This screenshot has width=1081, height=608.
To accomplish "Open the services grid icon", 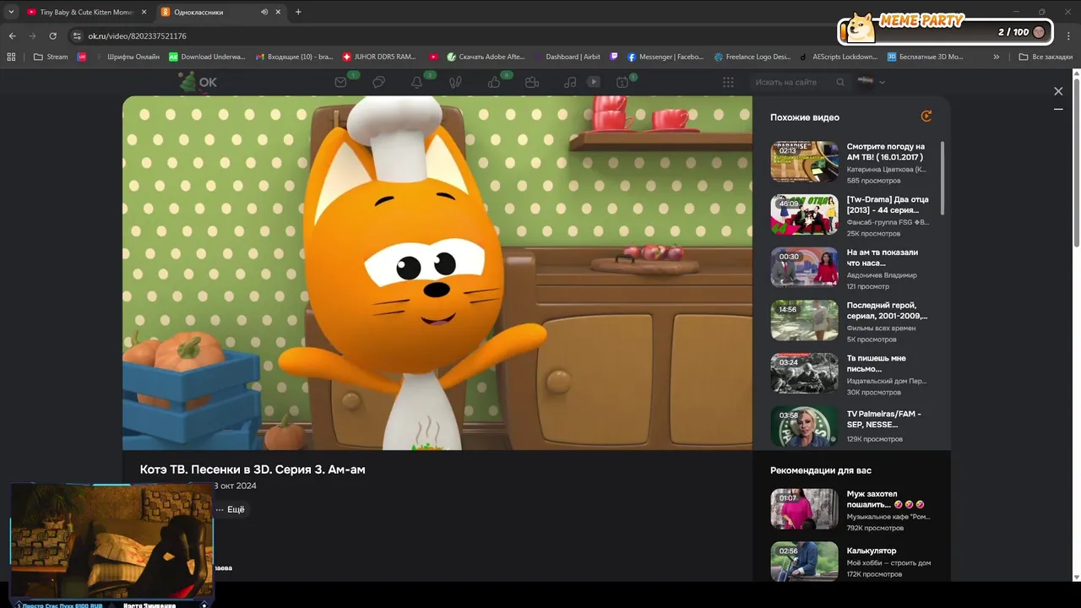I will point(728,82).
